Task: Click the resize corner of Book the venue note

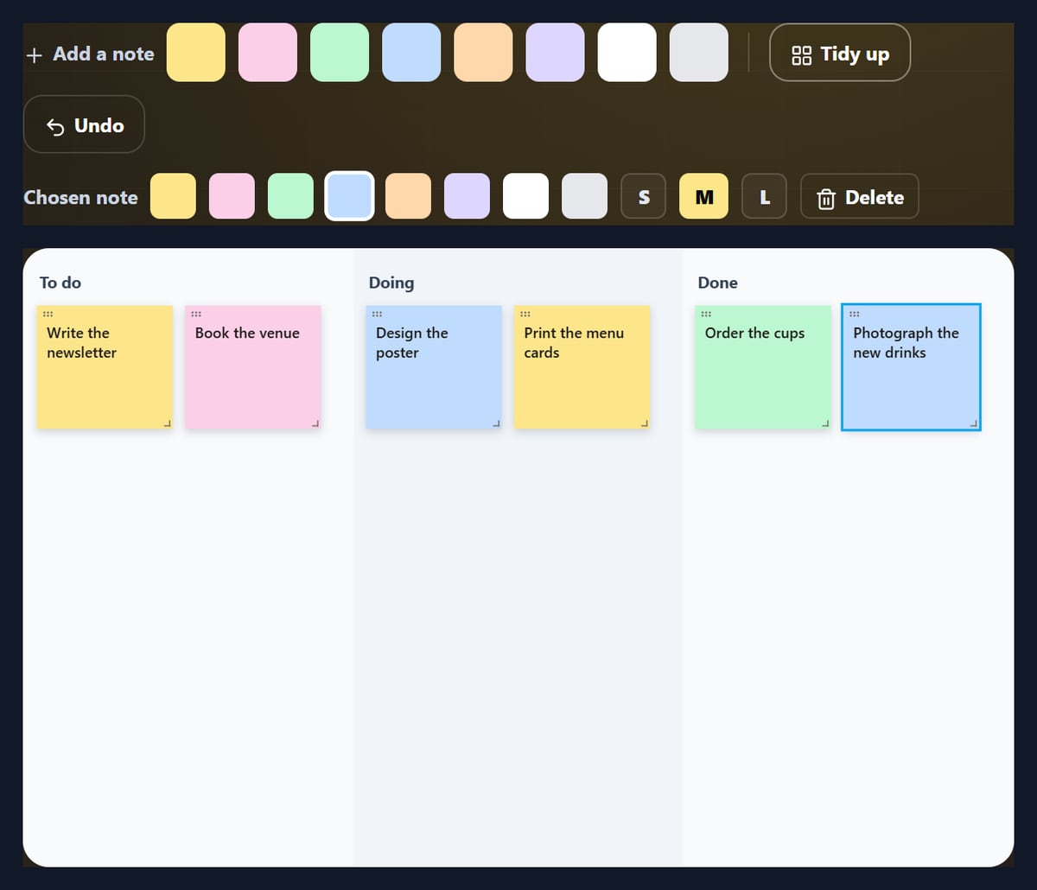Action: click(315, 423)
